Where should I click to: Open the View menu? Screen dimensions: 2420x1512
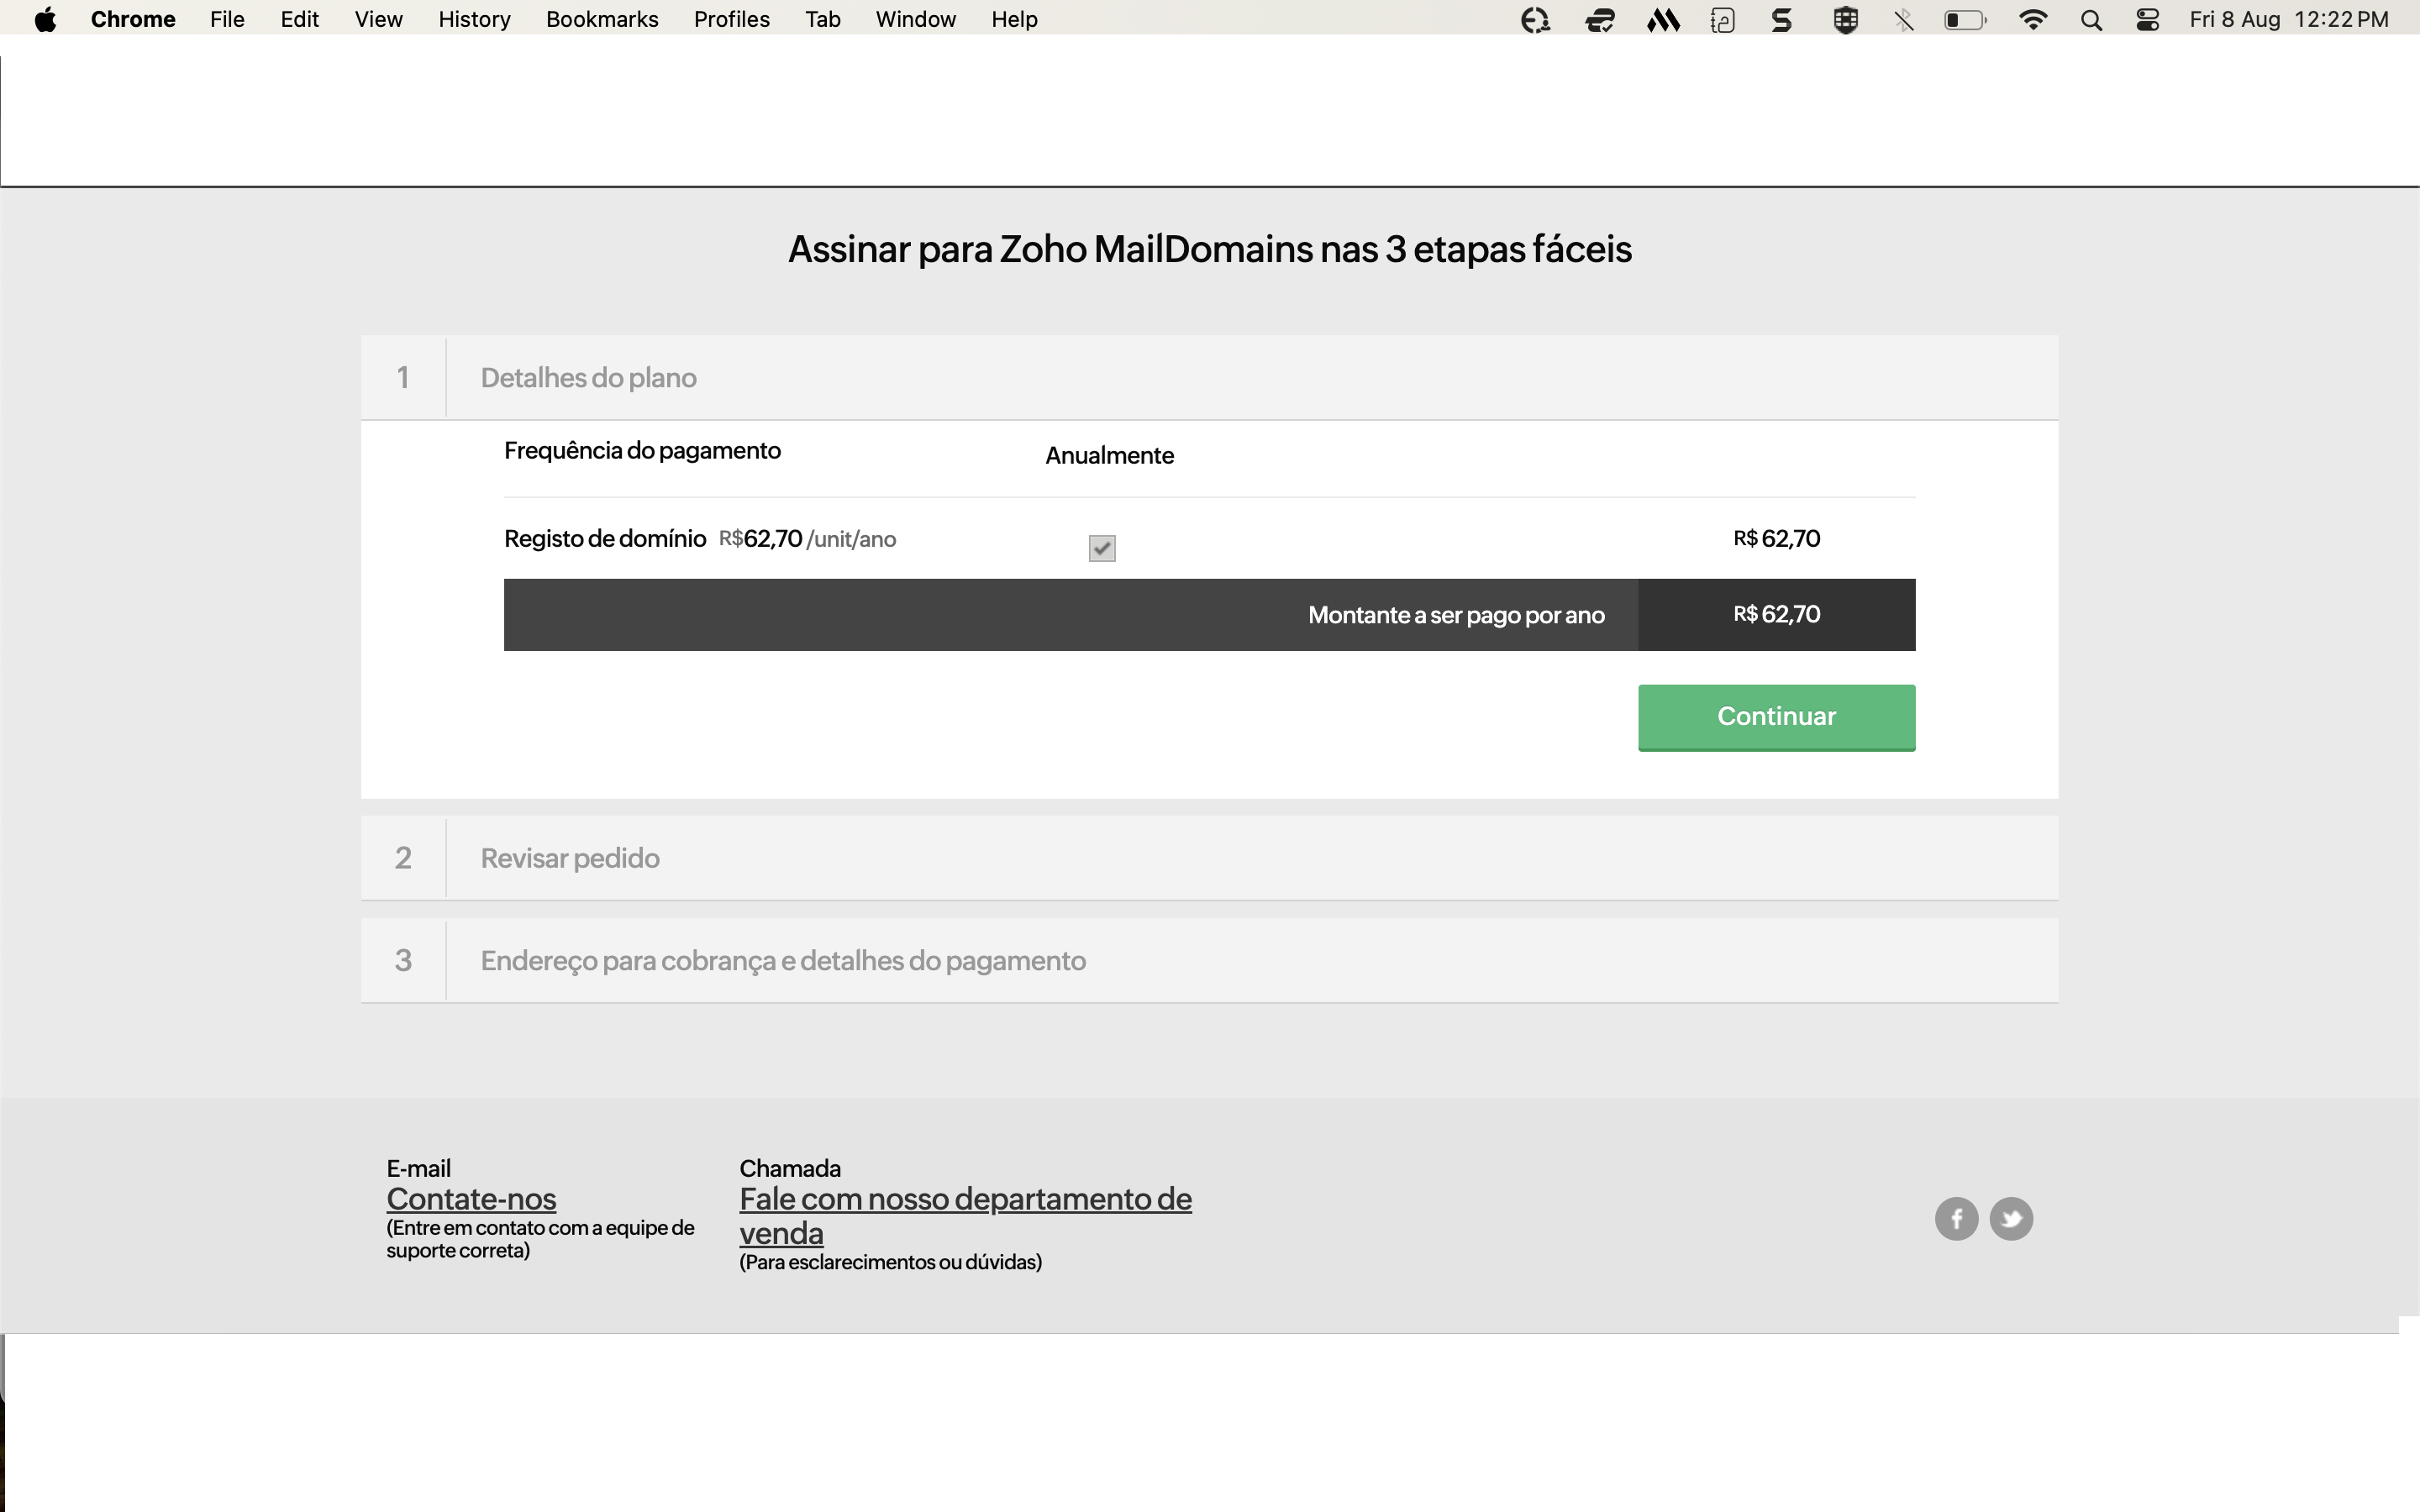coord(378,20)
